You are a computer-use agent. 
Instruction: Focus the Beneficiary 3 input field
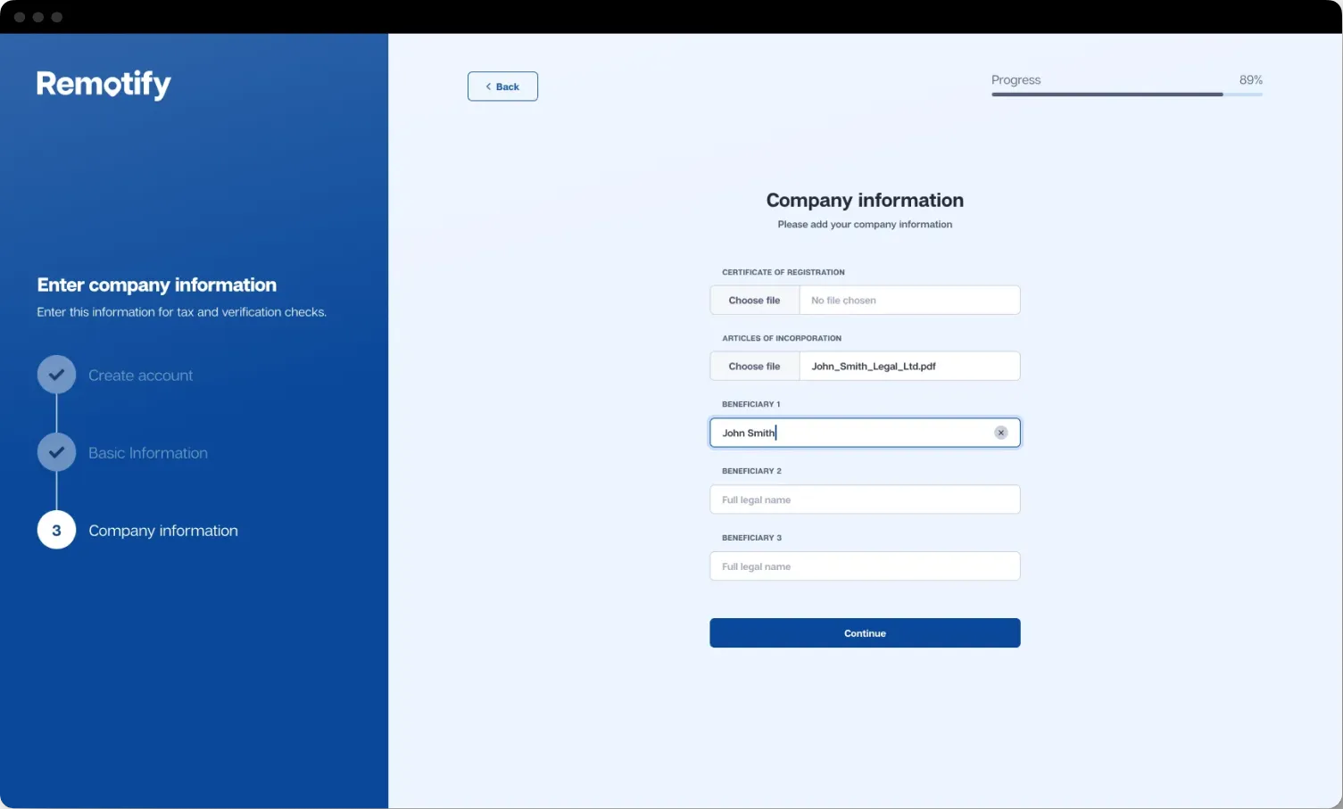864,566
